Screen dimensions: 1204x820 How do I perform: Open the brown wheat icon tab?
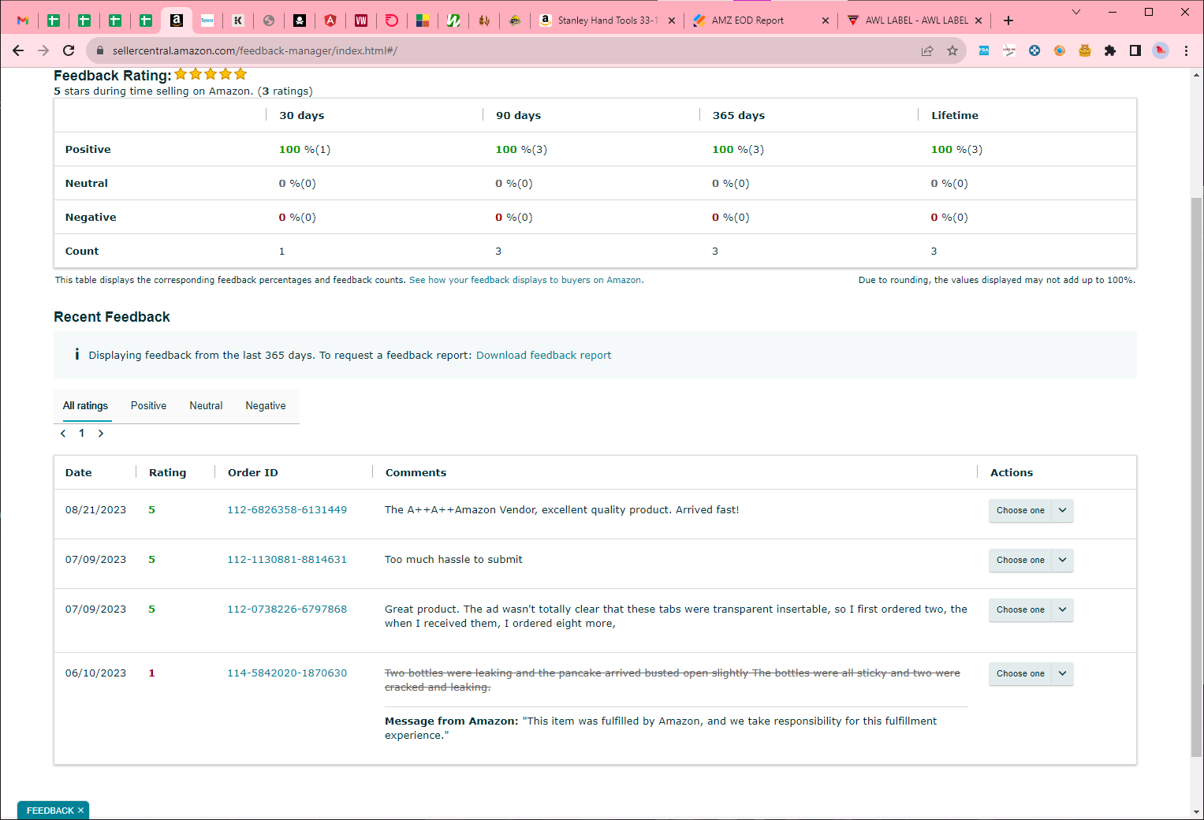(484, 20)
